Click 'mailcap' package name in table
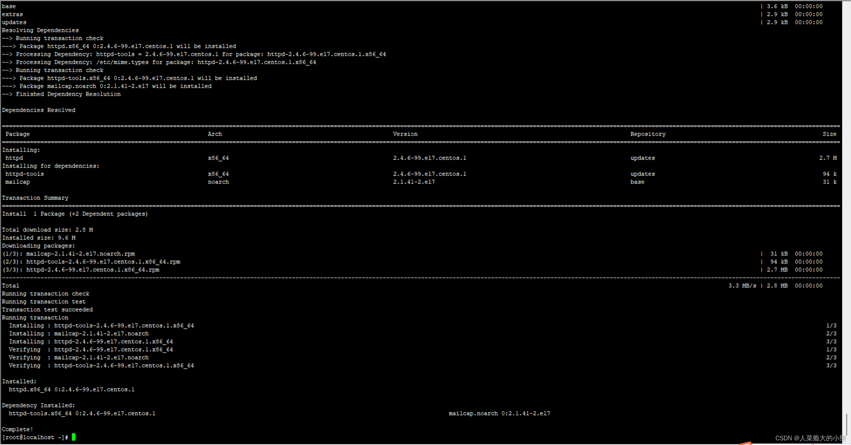 point(18,182)
